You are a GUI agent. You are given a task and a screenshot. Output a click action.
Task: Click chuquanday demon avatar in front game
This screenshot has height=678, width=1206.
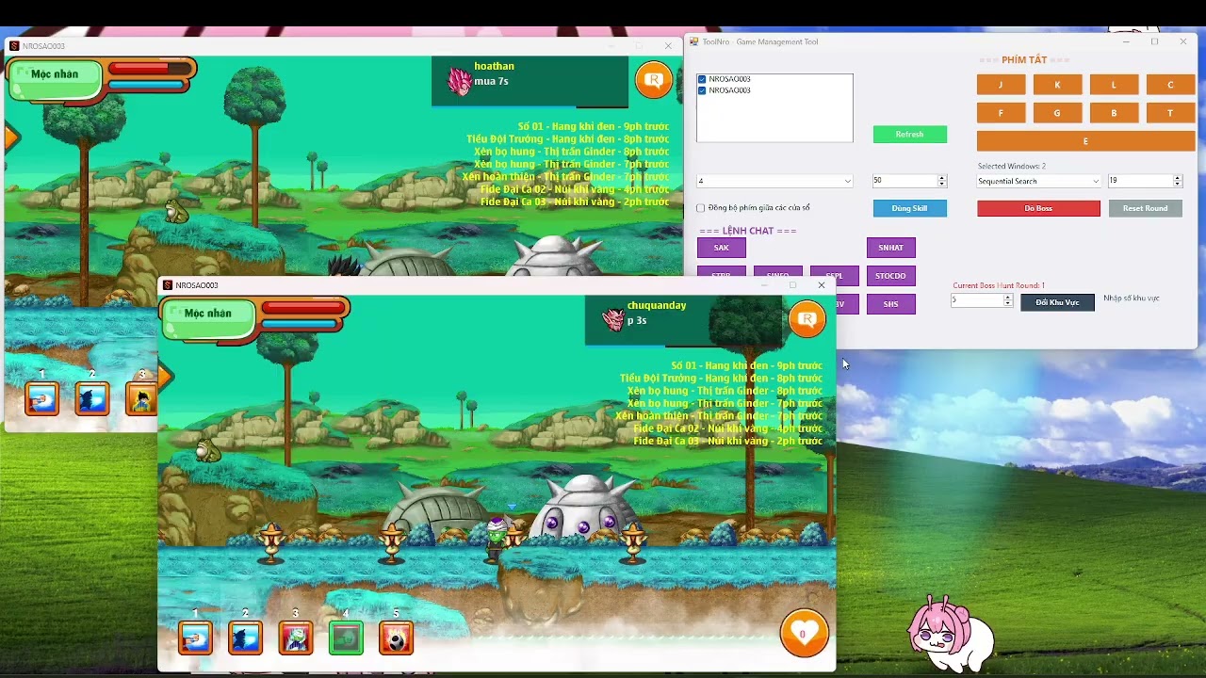[x=612, y=319]
